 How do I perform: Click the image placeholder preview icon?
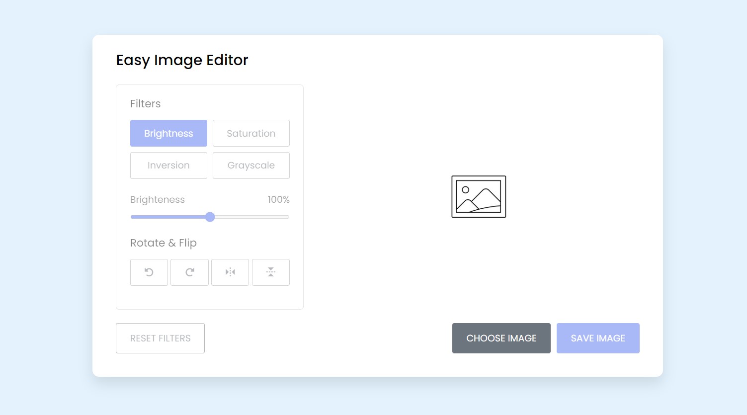[478, 196]
